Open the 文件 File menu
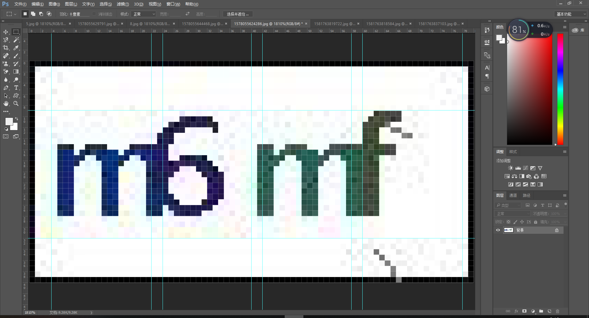The width and height of the screenshot is (589, 318). tap(20, 4)
